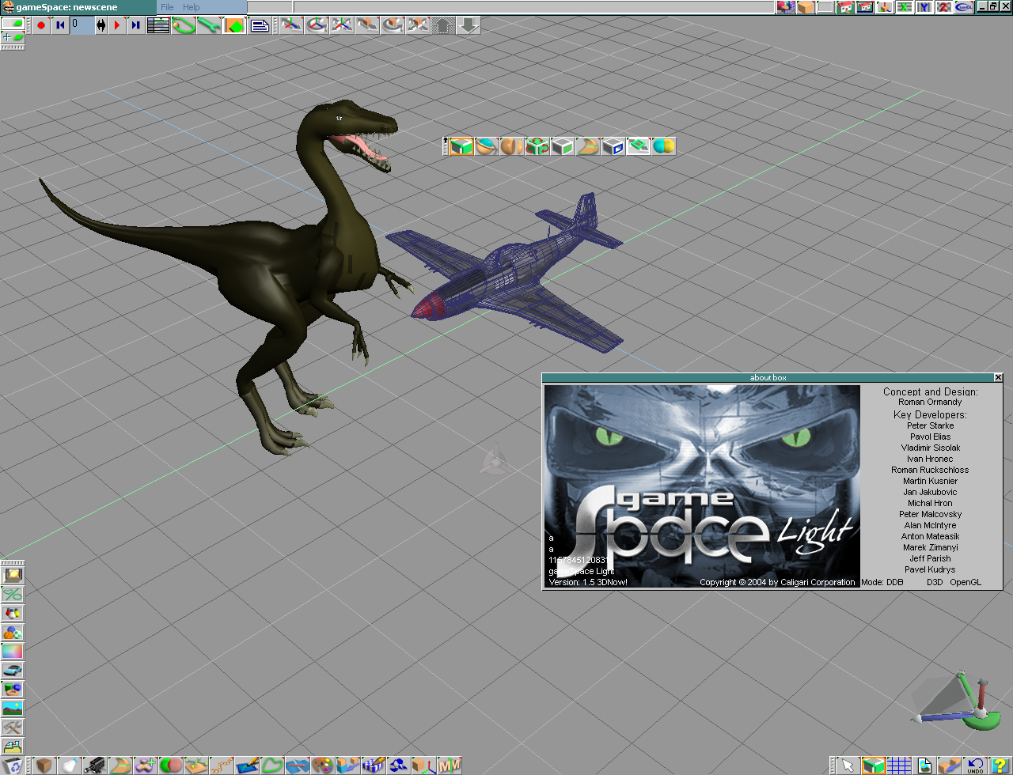Click the cyan and yellow spheres icon
The image size is (1013, 775).
(664, 146)
